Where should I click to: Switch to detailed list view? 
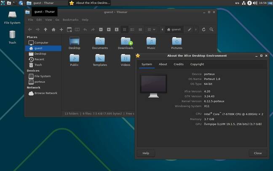(132, 30)
